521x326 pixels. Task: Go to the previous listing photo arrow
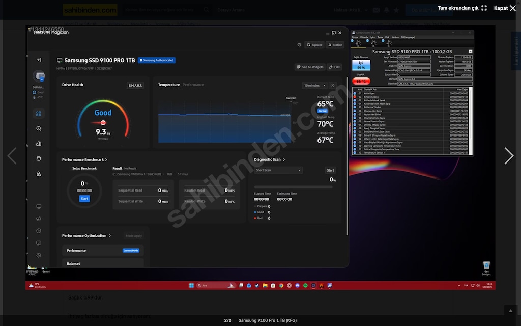click(x=12, y=156)
